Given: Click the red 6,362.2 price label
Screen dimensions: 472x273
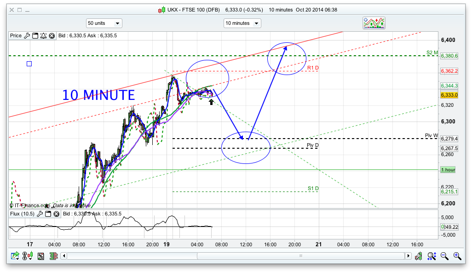Looking at the screenshot, I should pos(449,71).
